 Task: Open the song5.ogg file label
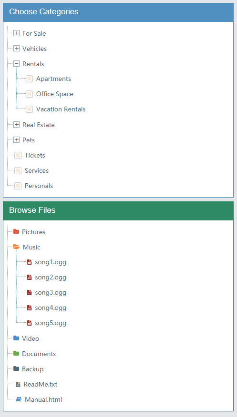click(51, 323)
